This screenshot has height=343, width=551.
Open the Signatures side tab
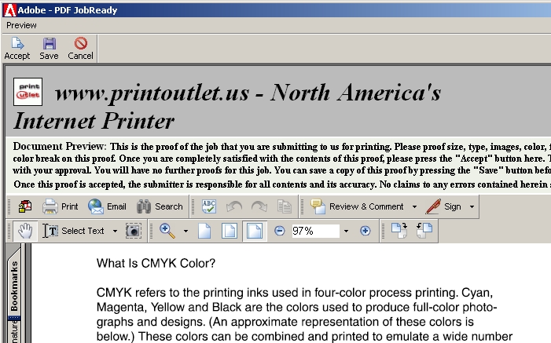point(14,332)
